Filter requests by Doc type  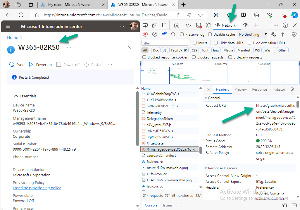tap(156, 50)
